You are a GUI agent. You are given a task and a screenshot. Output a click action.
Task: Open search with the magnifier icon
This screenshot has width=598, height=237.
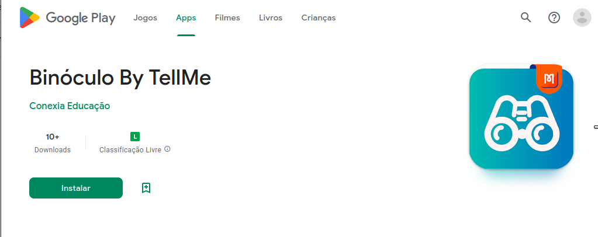click(x=526, y=17)
